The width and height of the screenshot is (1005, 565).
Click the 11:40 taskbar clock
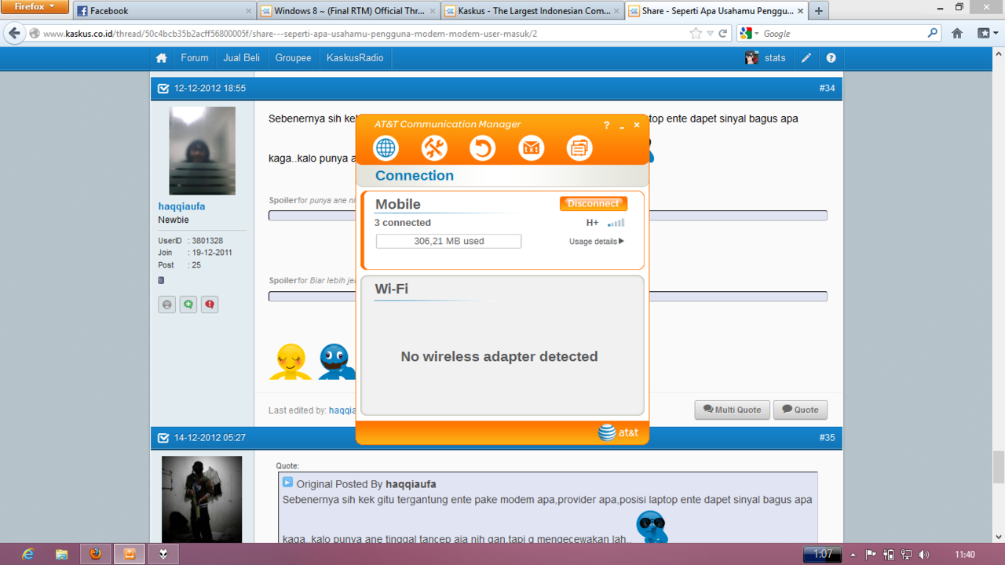965,555
